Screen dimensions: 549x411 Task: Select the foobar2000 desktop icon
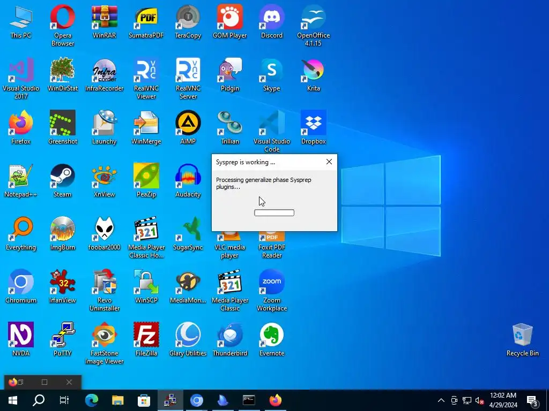105,233
